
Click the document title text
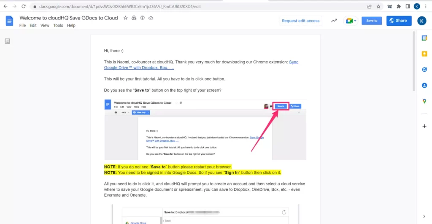(x=69, y=18)
